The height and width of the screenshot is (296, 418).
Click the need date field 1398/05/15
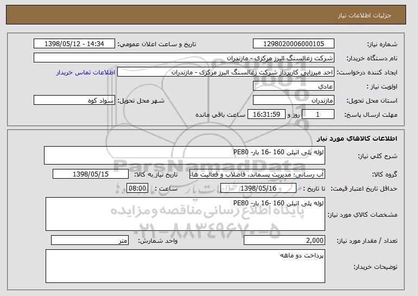91,174
